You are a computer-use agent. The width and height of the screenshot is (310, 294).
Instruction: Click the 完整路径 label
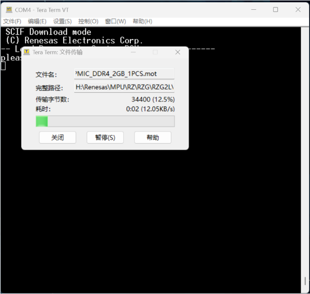(49, 88)
